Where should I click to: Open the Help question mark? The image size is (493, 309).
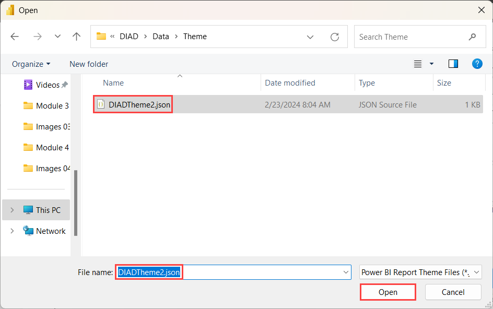tap(477, 64)
